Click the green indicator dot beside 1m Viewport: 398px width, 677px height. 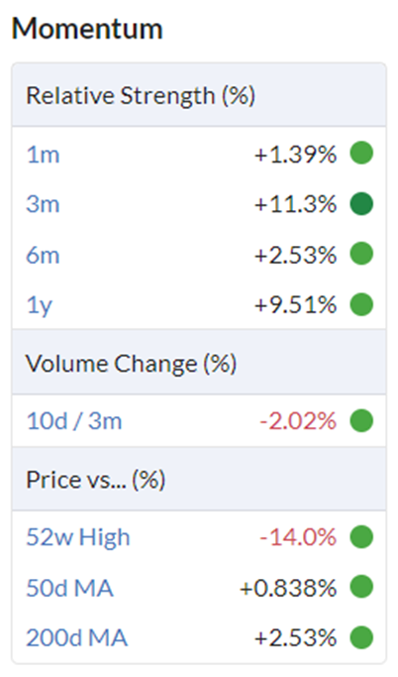tap(361, 154)
